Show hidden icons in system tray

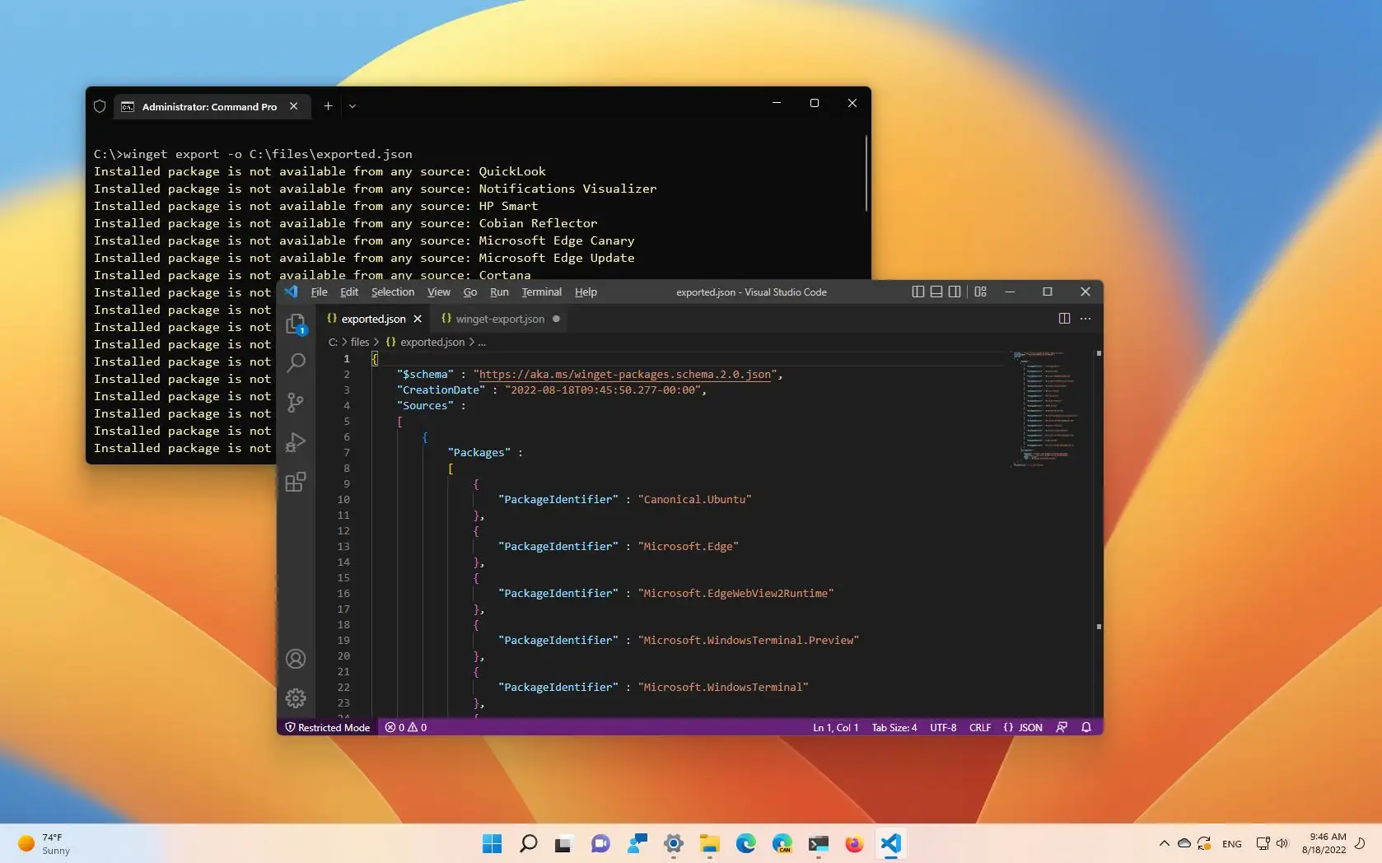point(1164,843)
